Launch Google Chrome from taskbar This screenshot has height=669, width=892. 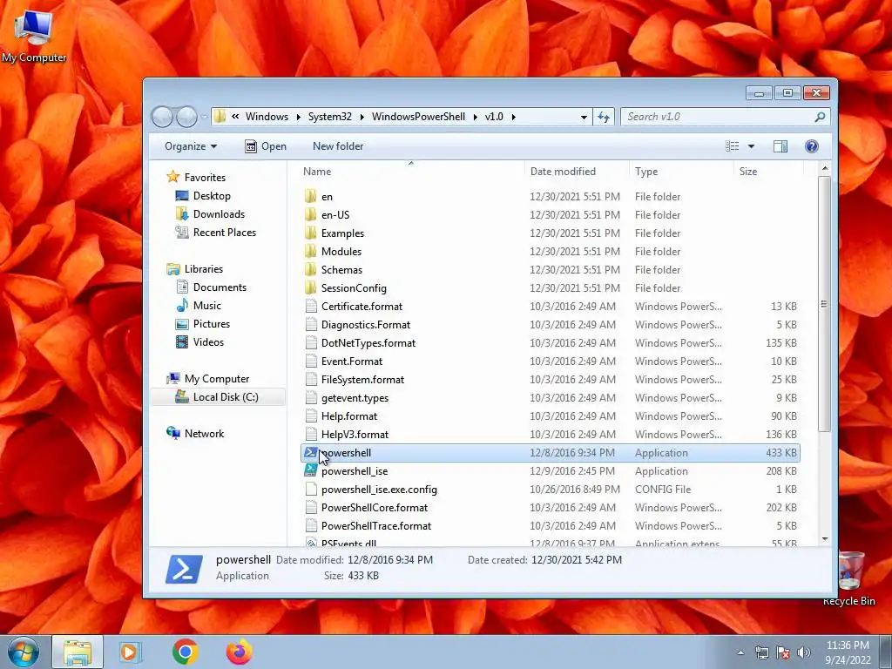(185, 652)
